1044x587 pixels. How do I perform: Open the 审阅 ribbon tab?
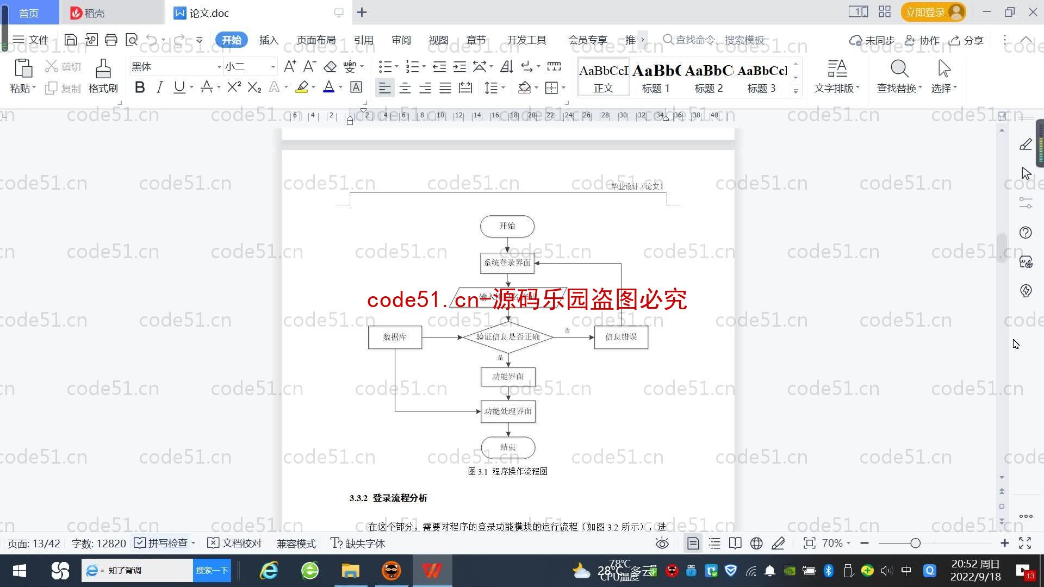click(401, 40)
